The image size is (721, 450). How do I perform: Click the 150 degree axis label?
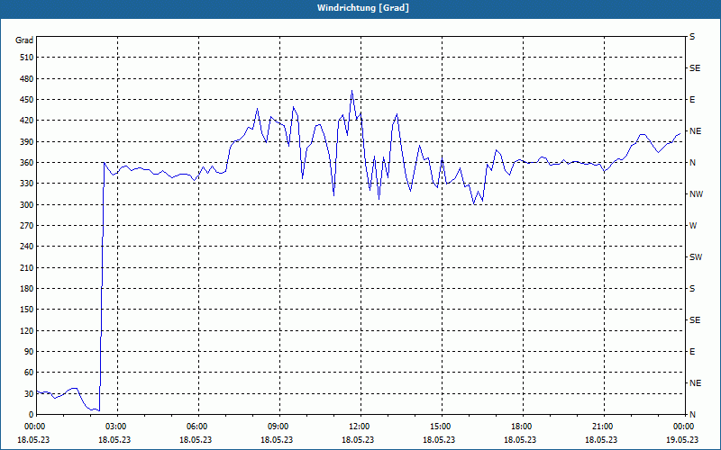click(x=26, y=310)
